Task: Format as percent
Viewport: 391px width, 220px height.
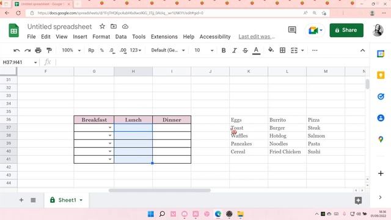Action: click(102, 50)
